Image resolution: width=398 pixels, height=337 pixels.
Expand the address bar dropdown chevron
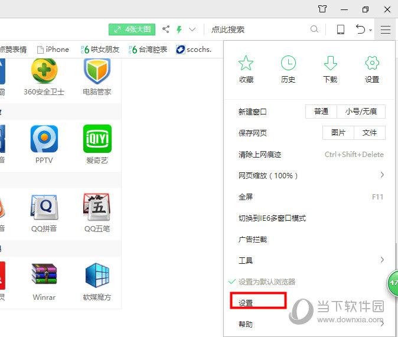click(192, 30)
